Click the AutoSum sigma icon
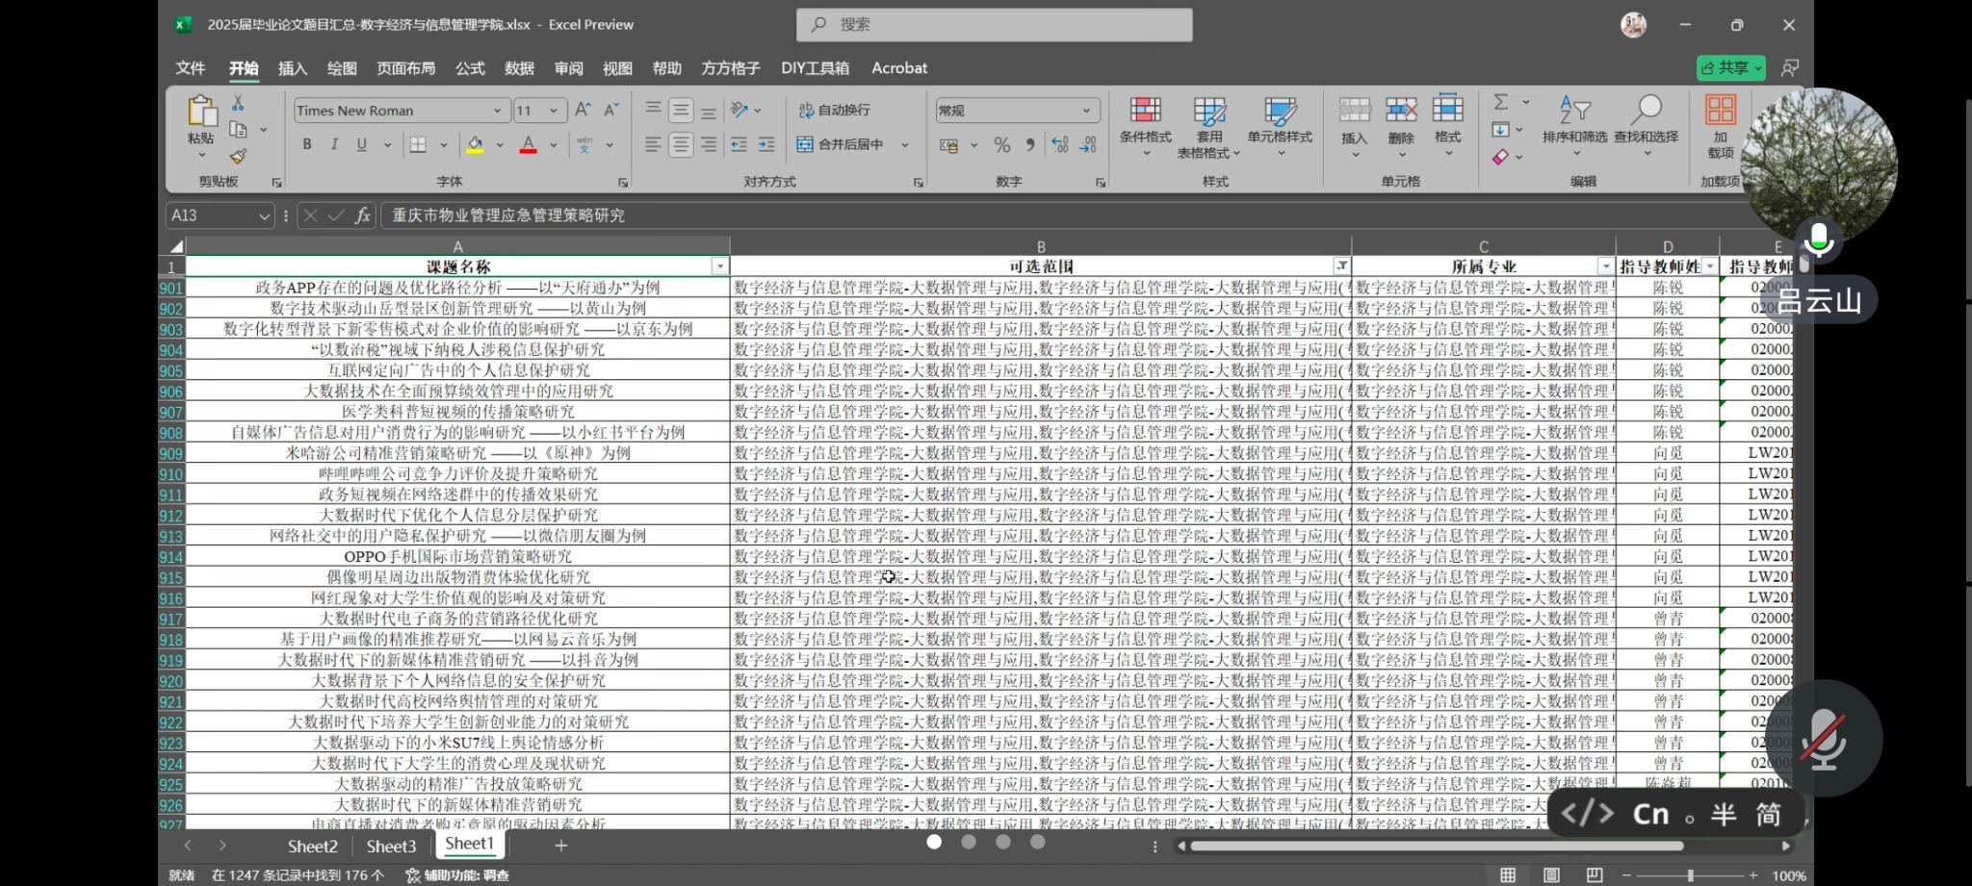 (x=1500, y=102)
